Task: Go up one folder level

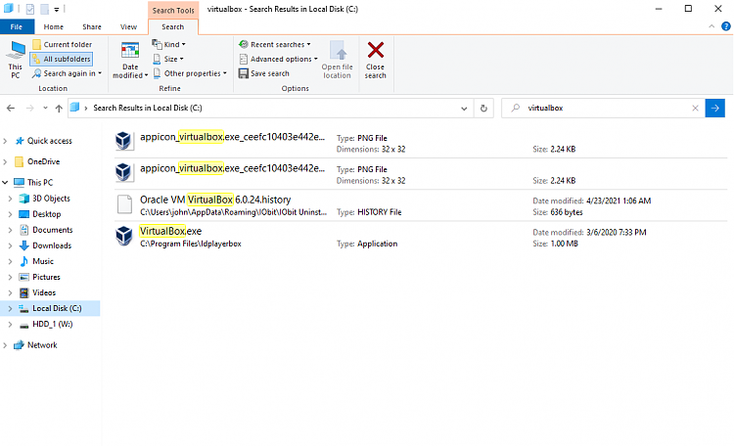Action: pos(59,109)
